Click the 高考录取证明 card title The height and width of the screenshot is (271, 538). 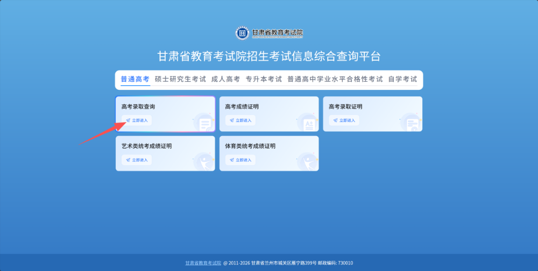pyautogui.click(x=345, y=106)
